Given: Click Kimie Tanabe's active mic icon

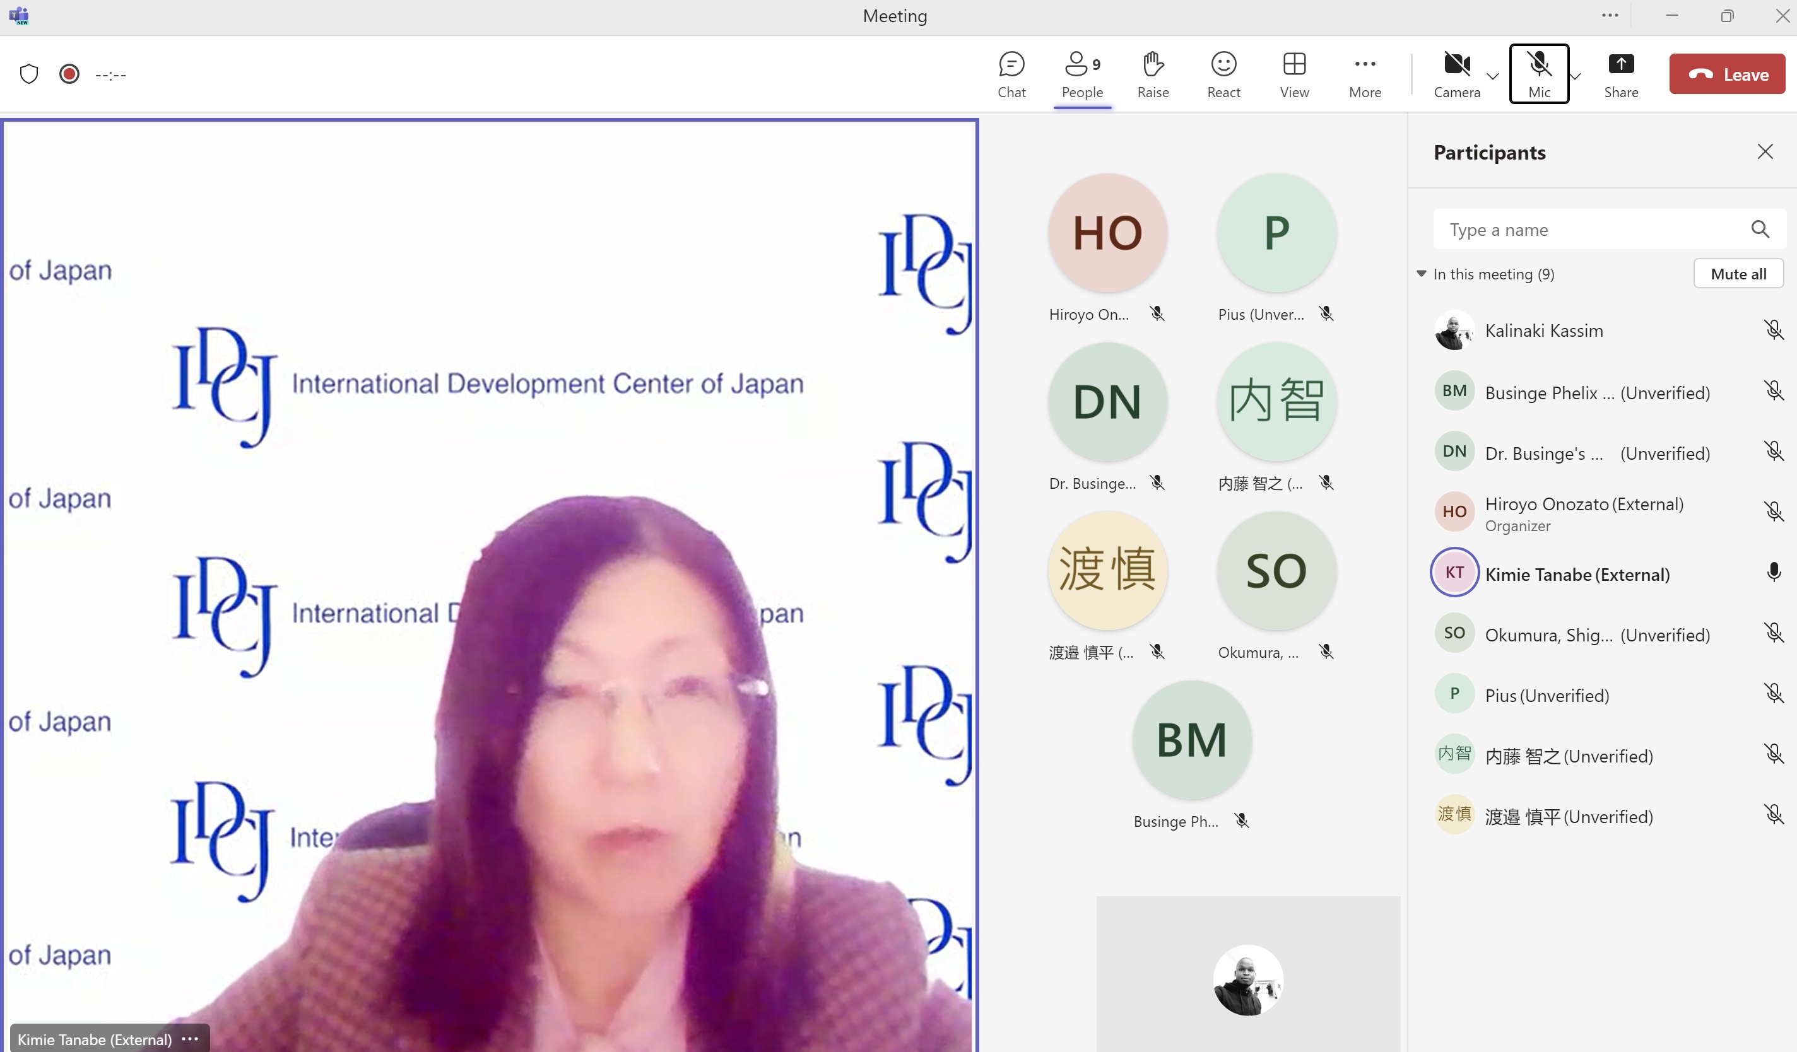Looking at the screenshot, I should tap(1774, 572).
